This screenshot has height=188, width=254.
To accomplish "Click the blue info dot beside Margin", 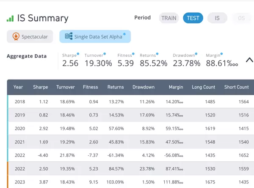I will point(222,54).
